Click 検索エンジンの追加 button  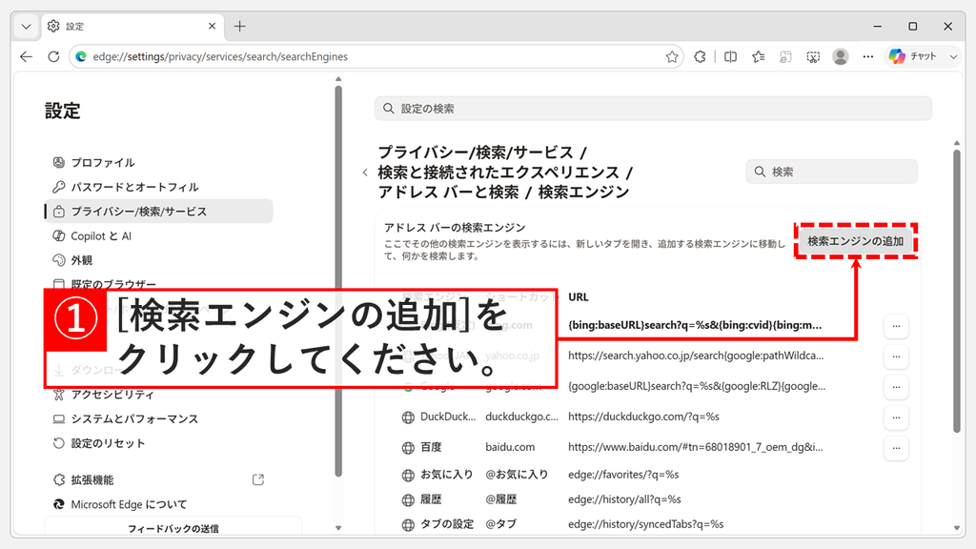[x=856, y=241]
